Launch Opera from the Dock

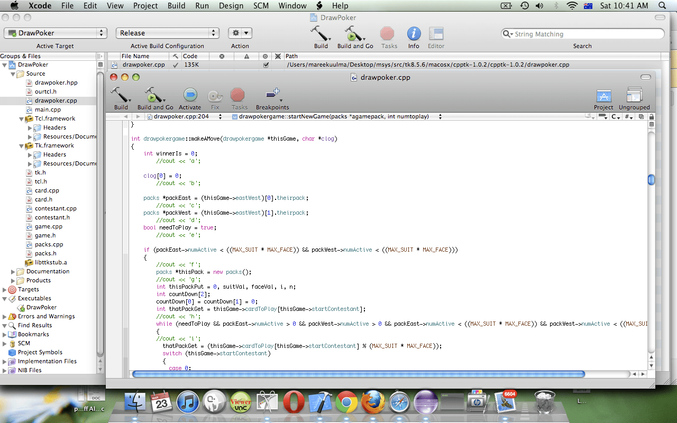pyautogui.click(x=294, y=402)
